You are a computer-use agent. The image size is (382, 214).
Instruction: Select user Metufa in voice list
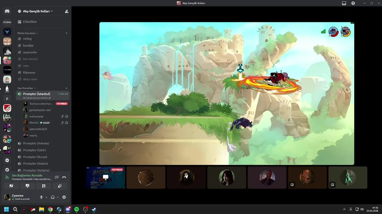[46, 122]
